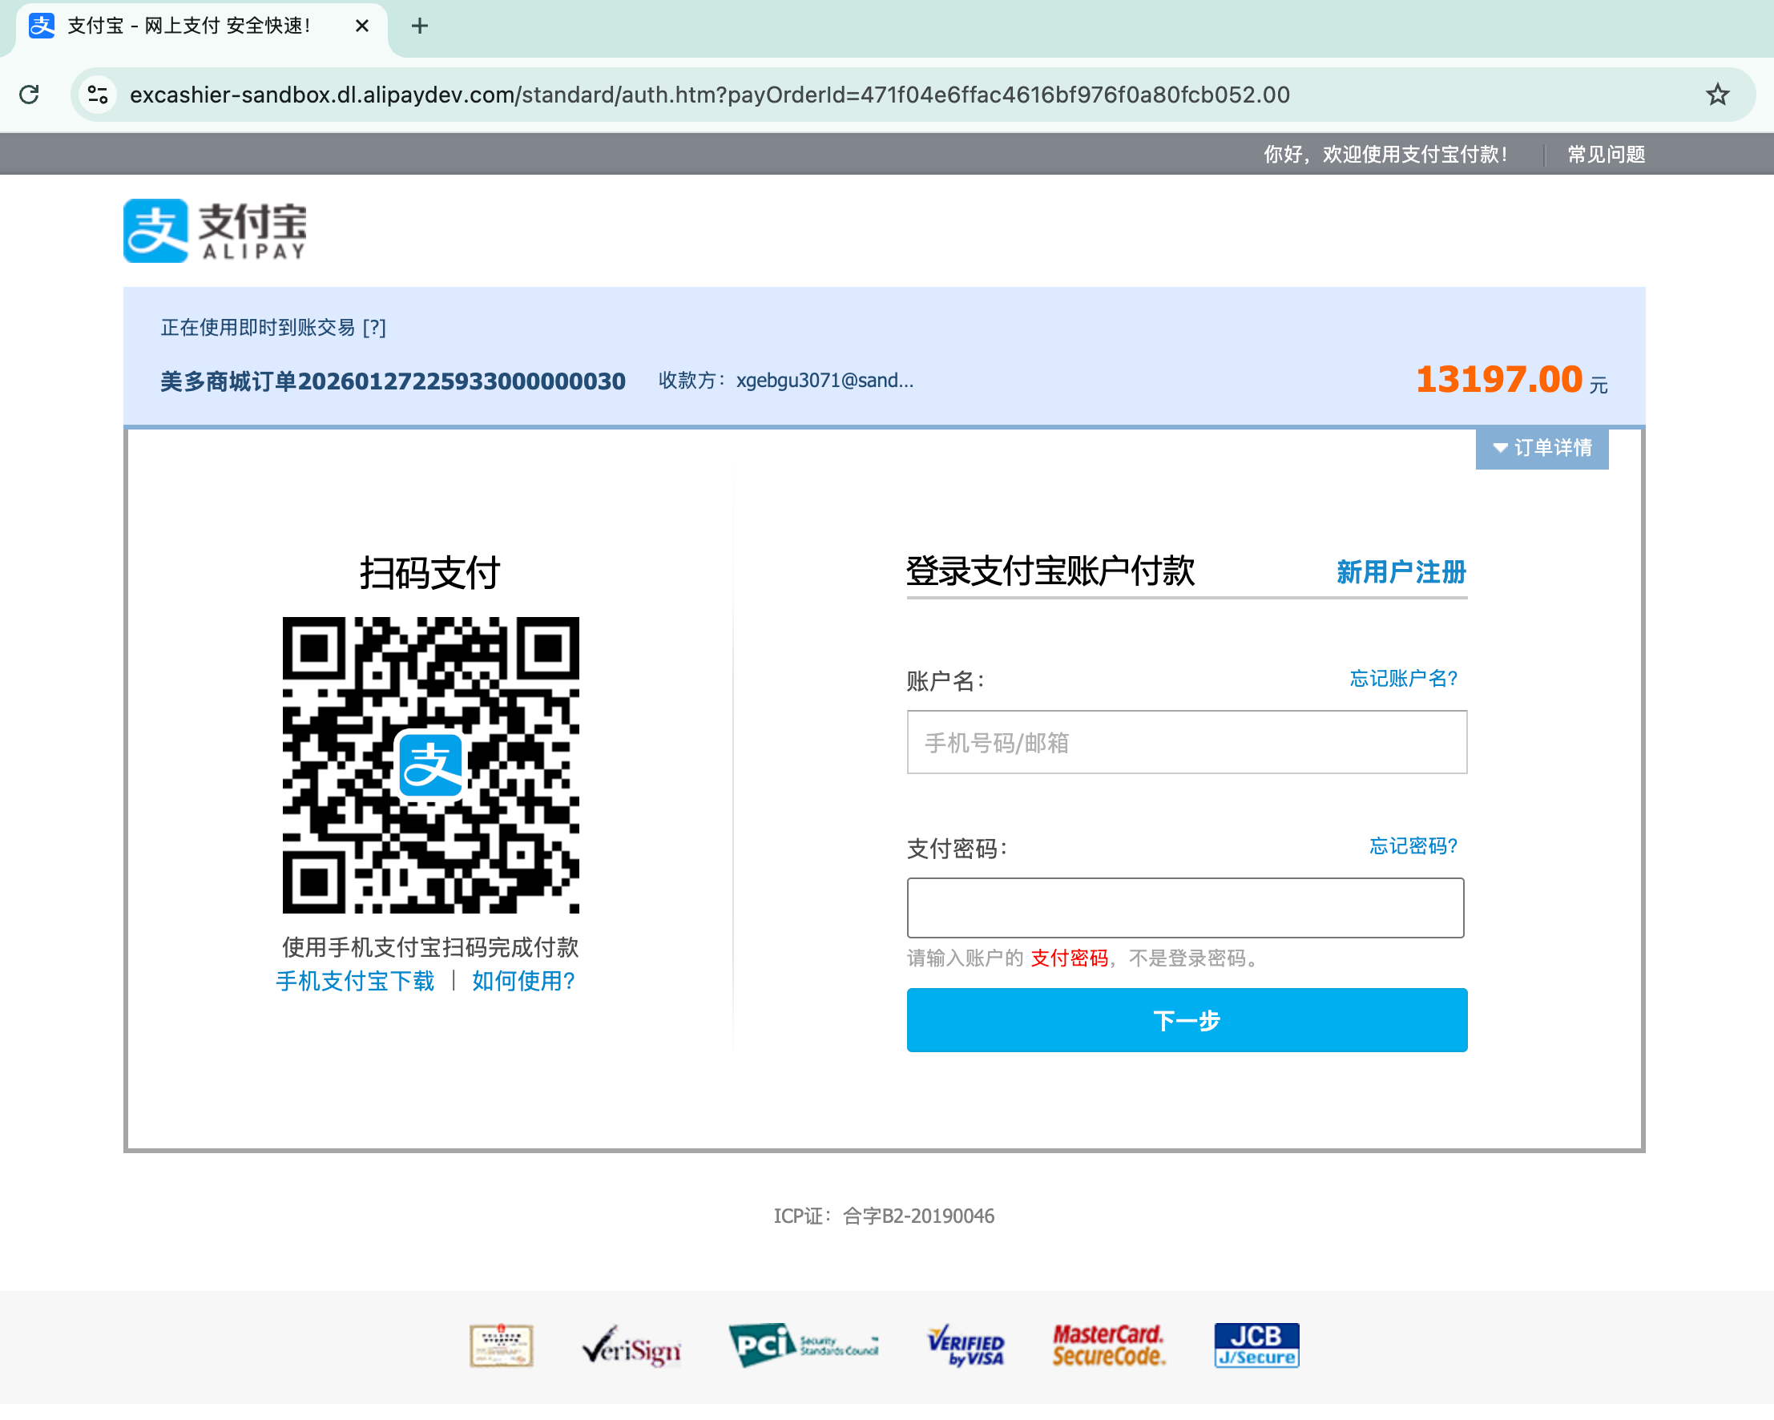Click the Verified by VISA badge
1774x1420 pixels.
(966, 1346)
